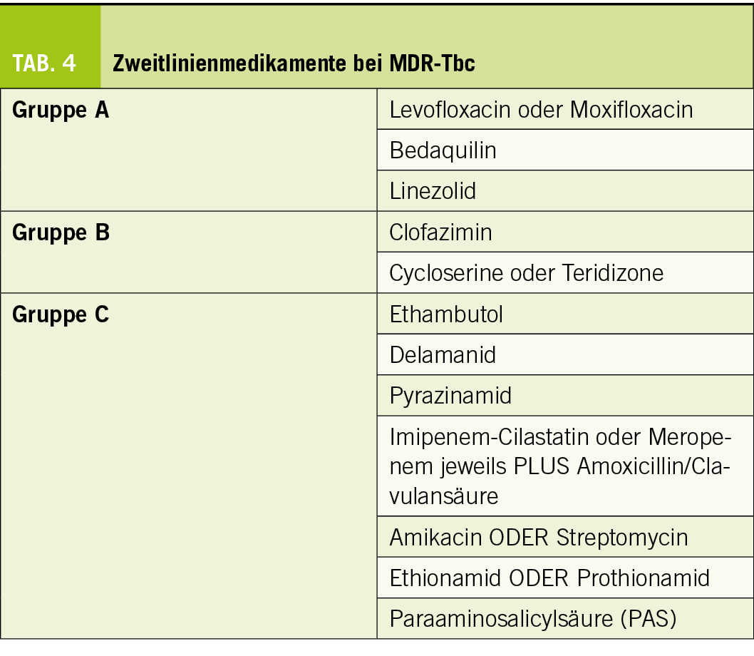Select the Gruppe C row header
Viewport: 754px width, 656px height.
pos(61,314)
